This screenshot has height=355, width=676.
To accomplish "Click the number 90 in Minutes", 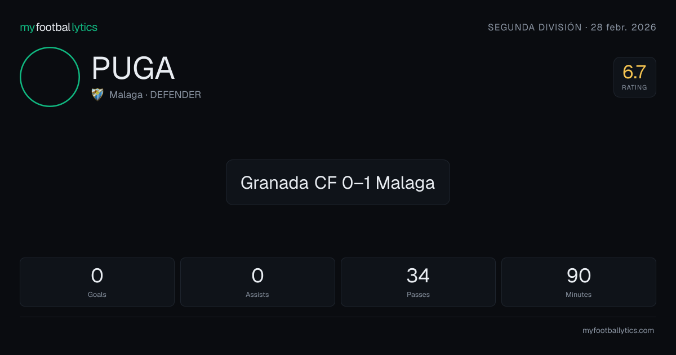I will (x=579, y=276).
